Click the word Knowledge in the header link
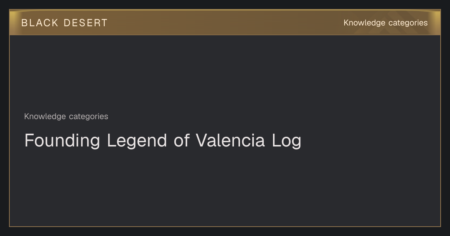450x236 pixels. (364, 23)
